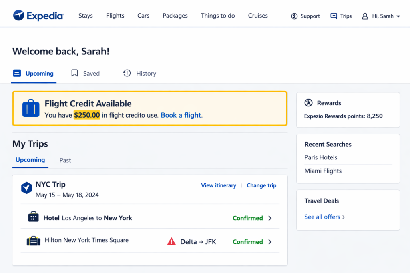The height and width of the screenshot is (273, 410).
Task: Click the blue luggage flight credit icon
Action: pyautogui.click(x=31, y=108)
